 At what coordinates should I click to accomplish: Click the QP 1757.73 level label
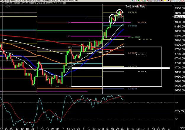tap(142, 54)
